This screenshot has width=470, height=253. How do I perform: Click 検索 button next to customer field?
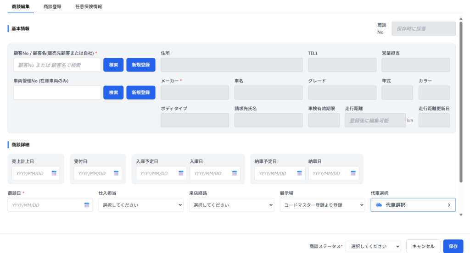[x=113, y=65]
